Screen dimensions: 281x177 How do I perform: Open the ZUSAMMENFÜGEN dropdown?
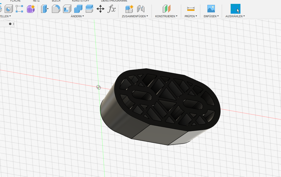coord(135,16)
